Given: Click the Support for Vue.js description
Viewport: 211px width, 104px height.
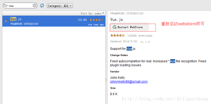Looking at the screenshot, I should coord(123,49).
